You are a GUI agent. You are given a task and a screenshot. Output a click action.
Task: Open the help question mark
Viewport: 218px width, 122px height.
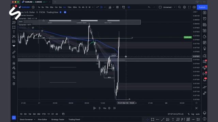click(x=204, y=119)
